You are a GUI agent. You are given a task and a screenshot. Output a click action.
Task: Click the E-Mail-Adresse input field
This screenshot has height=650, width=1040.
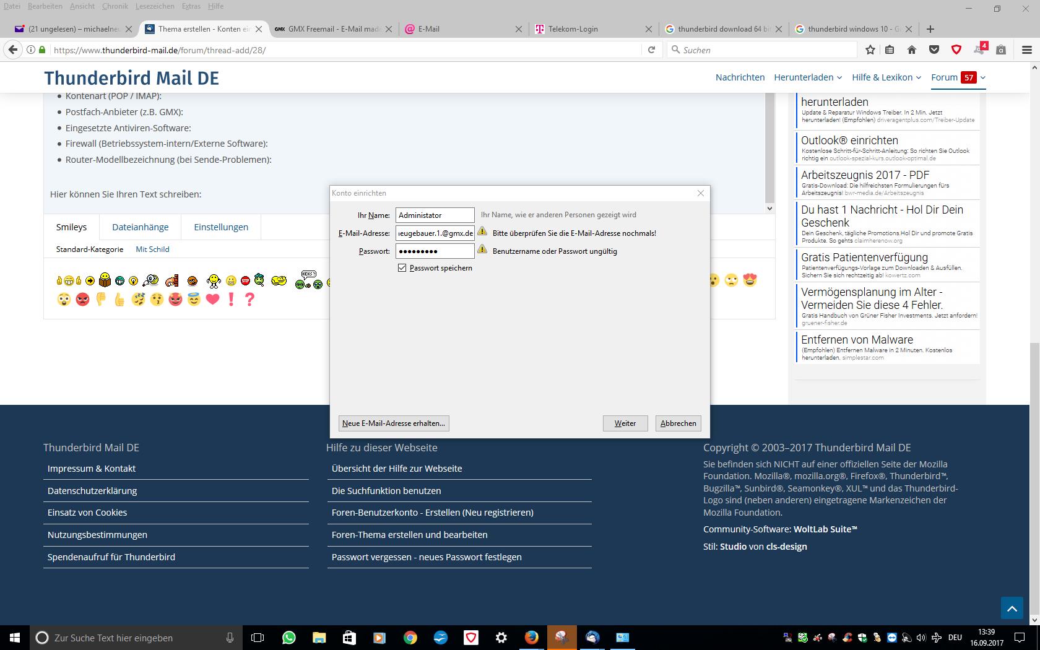point(435,233)
